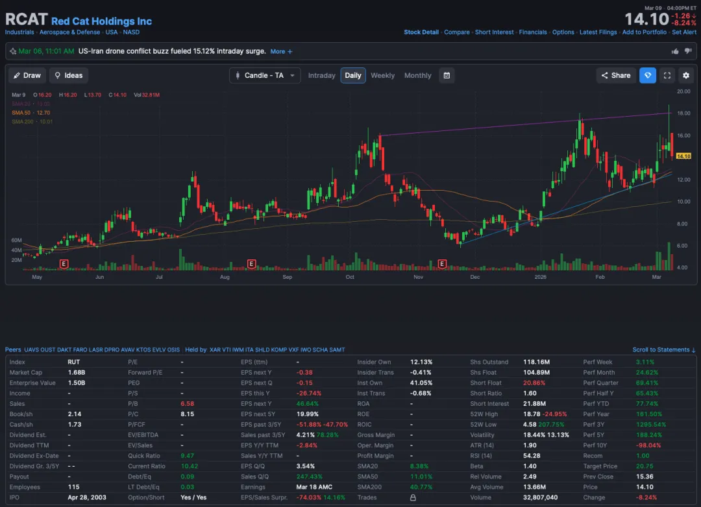Viewport: 701px width, 507px height.
Task: Click the thumbs up icon on news
Action: pyautogui.click(x=674, y=51)
